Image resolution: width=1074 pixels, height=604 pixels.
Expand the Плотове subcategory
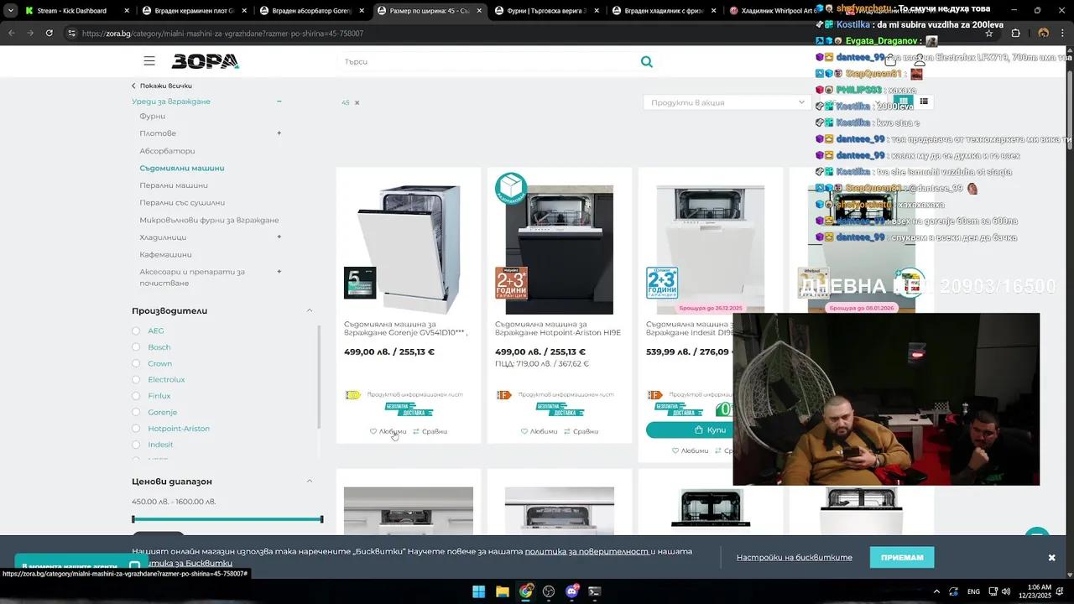pos(279,133)
